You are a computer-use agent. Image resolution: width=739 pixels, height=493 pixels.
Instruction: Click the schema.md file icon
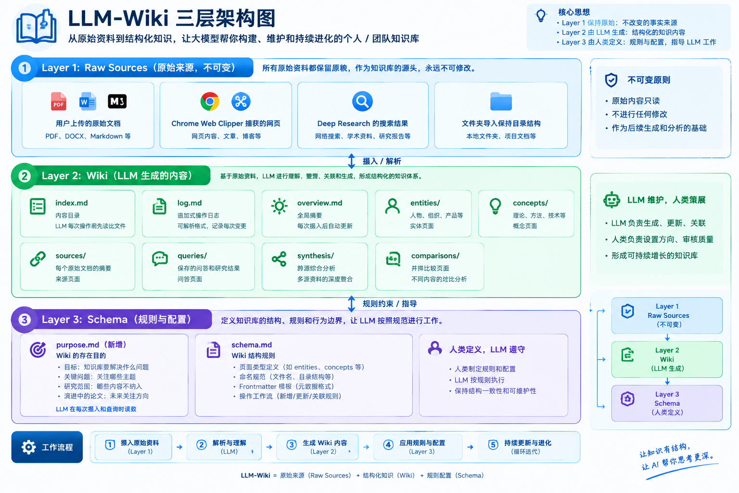[213, 350]
